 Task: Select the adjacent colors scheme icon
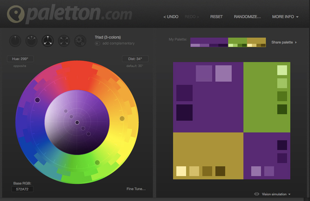(31, 41)
